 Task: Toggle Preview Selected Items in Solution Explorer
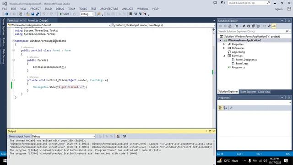[x=274, y=26]
